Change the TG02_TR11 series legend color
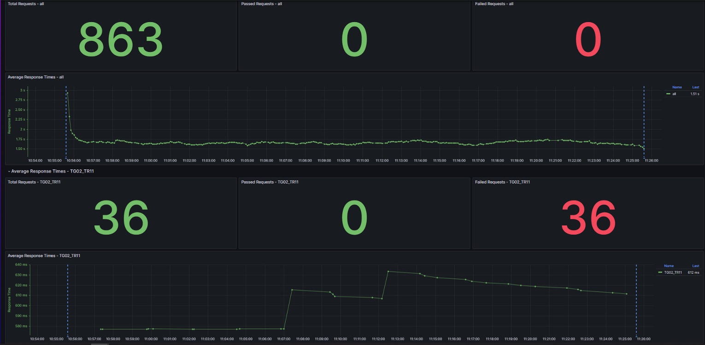This screenshot has height=345, width=705. 660,272
